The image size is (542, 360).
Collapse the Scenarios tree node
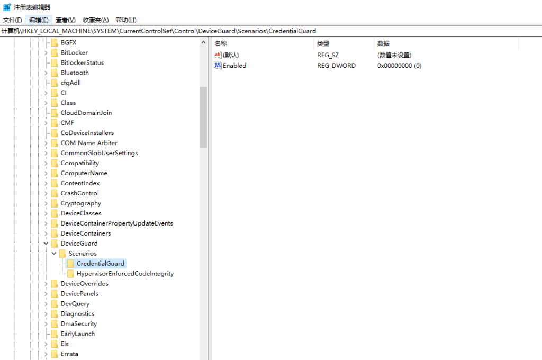point(54,254)
